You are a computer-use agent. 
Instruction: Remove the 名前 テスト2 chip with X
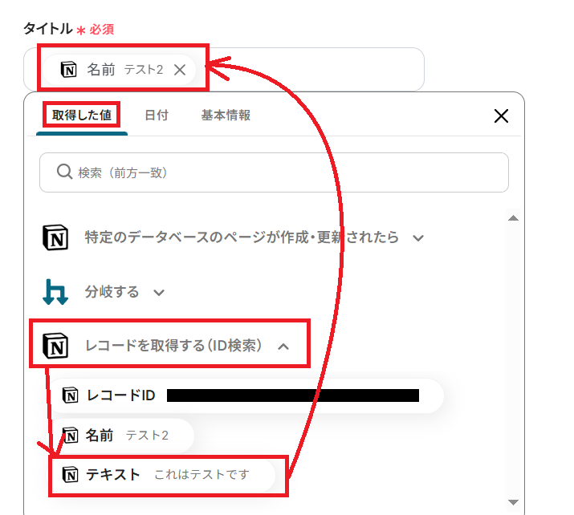click(x=180, y=70)
